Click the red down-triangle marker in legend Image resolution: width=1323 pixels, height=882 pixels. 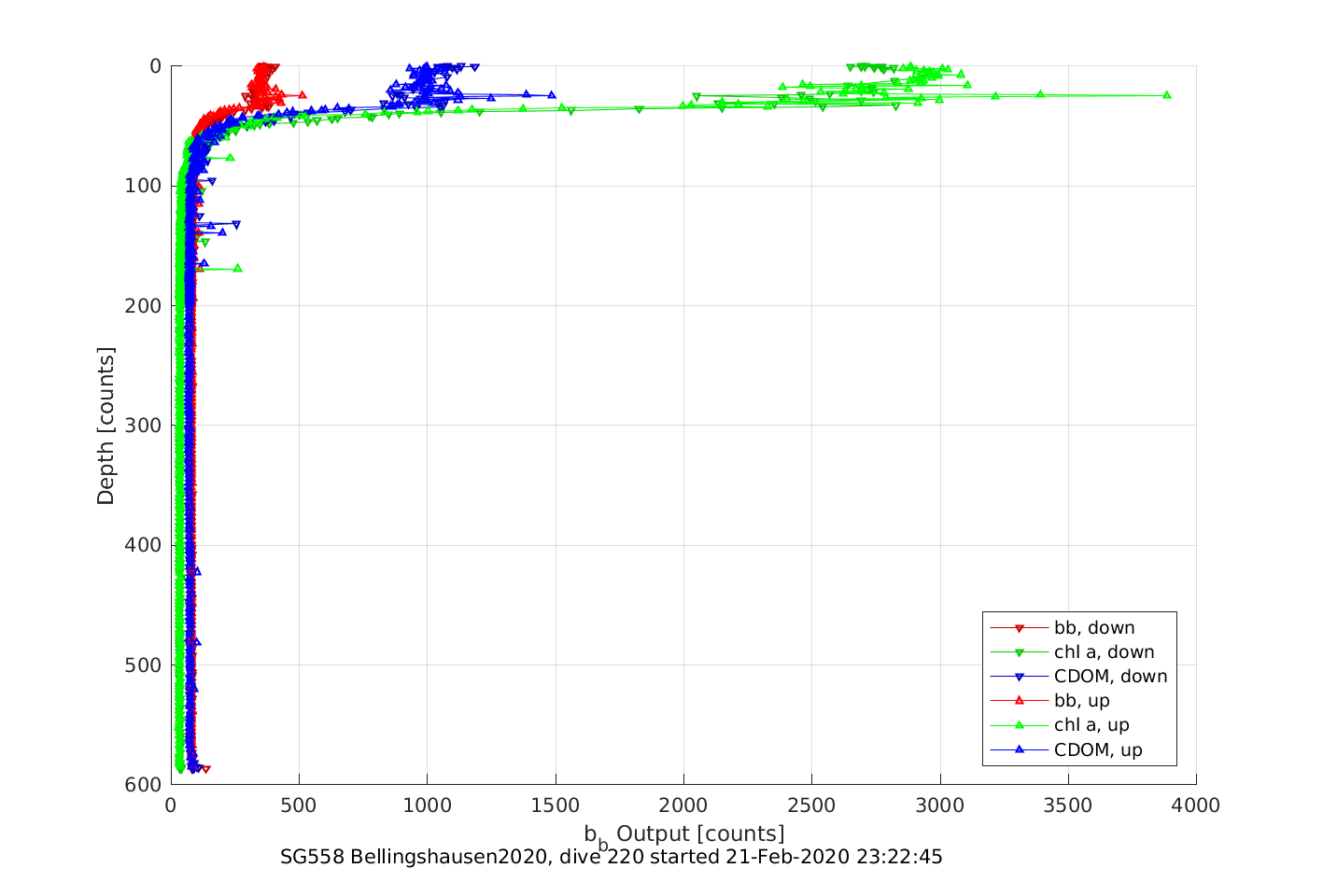click(1020, 628)
